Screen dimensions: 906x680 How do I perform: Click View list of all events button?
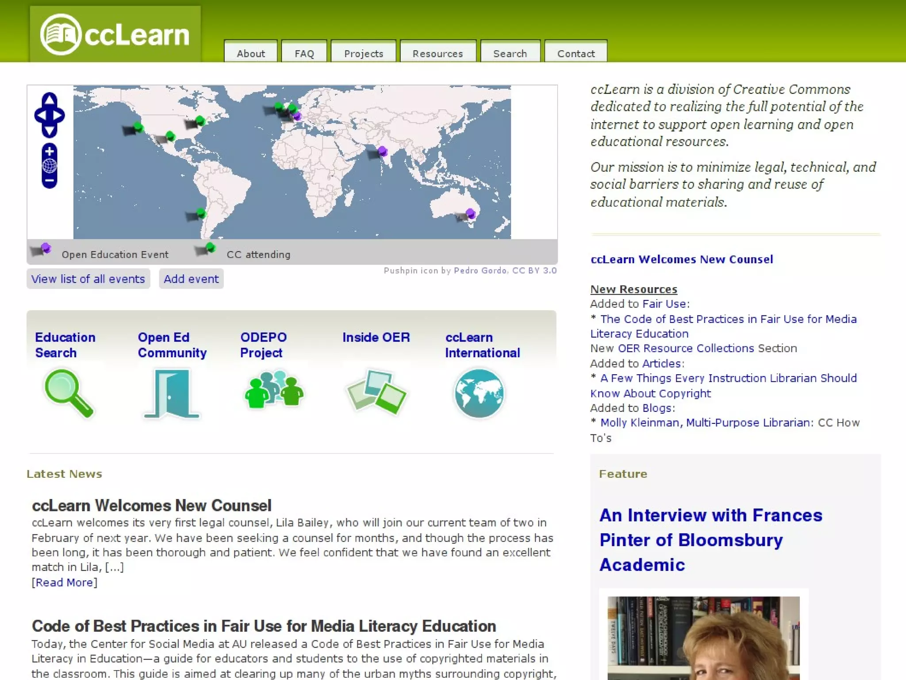point(88,279)
